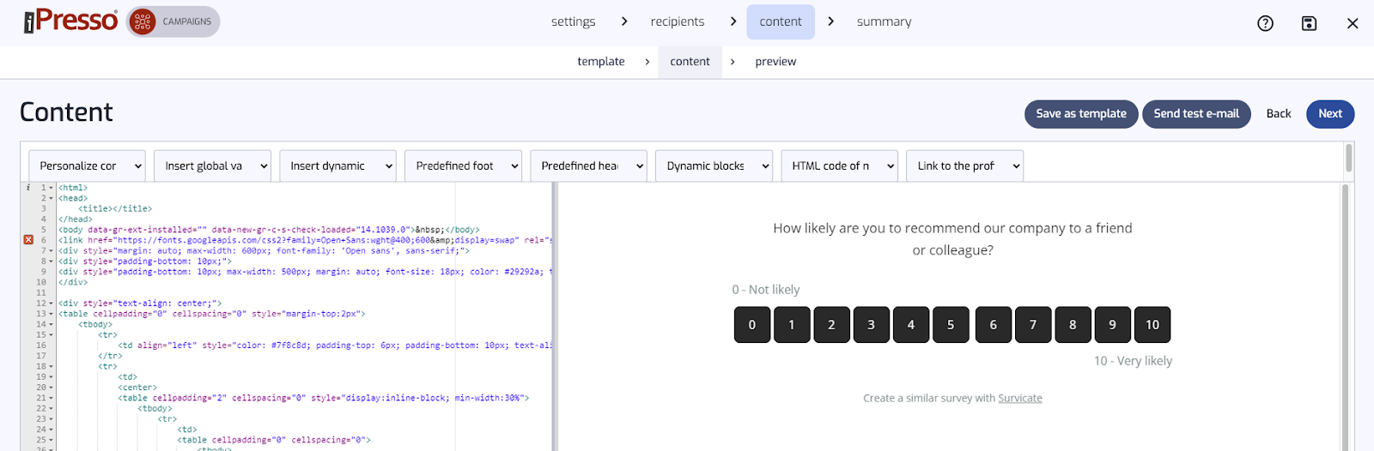Screen dimensions: 1374x451
Task: Click the Next button
Action: click(1330, 114)
